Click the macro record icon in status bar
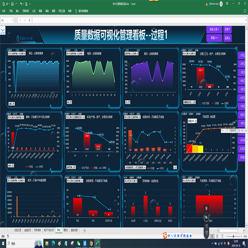The height and width of the screenshot is (248, 248). [8, 236]
